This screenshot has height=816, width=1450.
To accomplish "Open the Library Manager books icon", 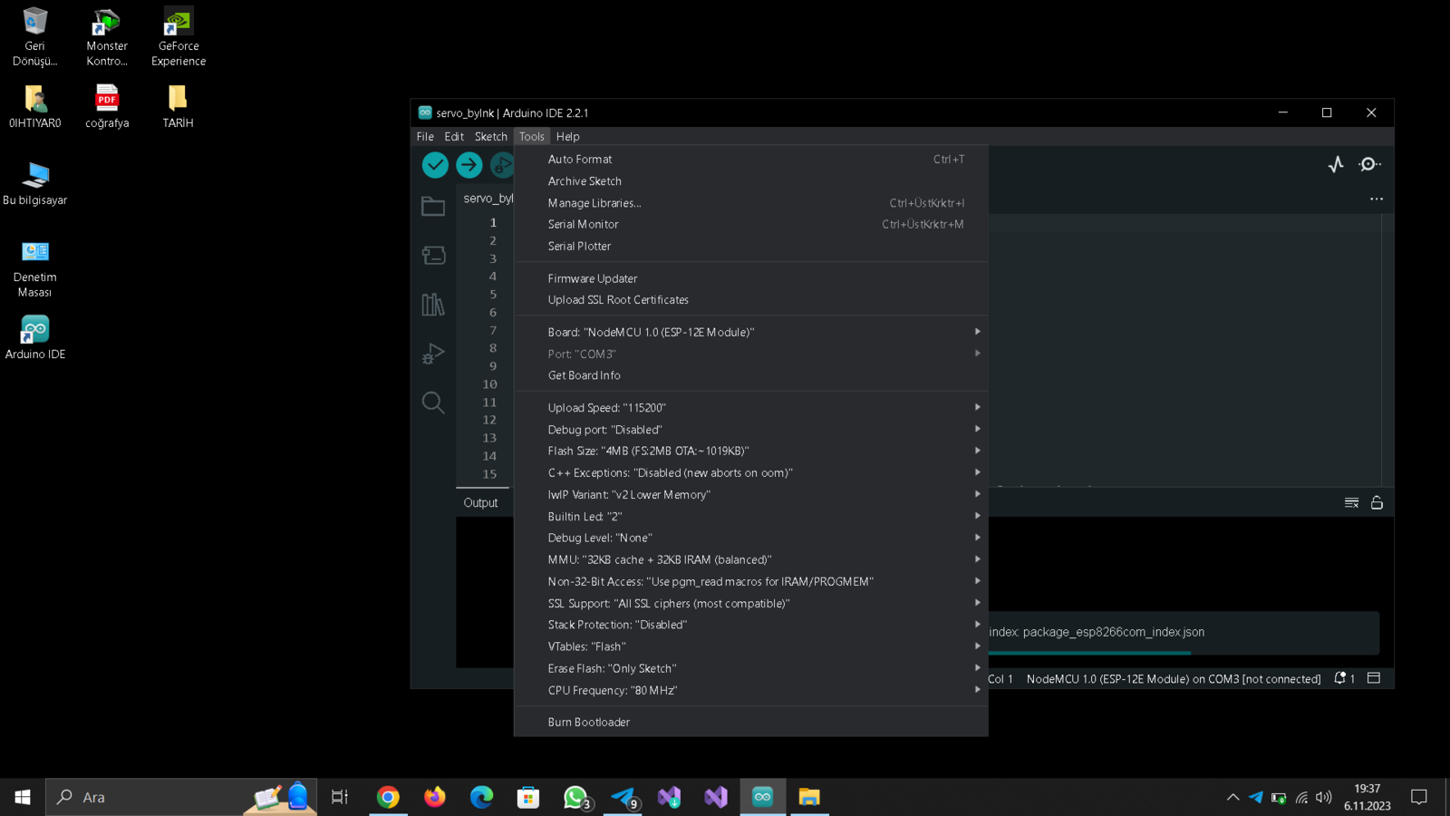I will tap(433, 305).
